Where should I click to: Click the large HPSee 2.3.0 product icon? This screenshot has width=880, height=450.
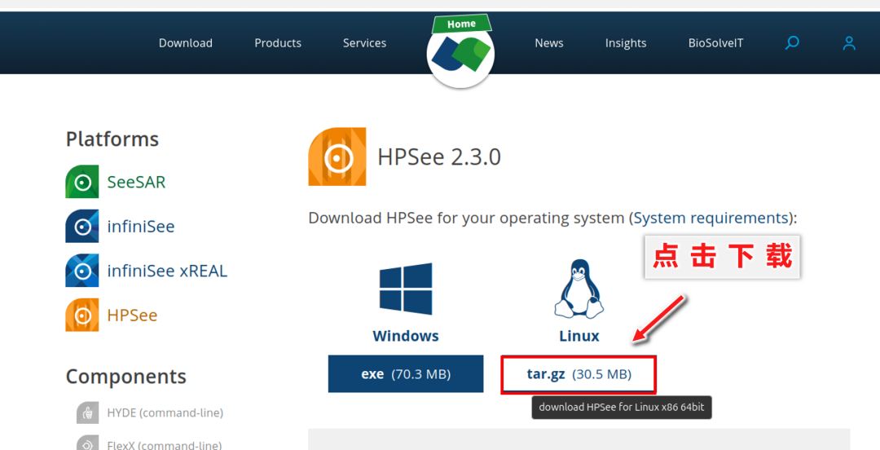coord(337,157)
